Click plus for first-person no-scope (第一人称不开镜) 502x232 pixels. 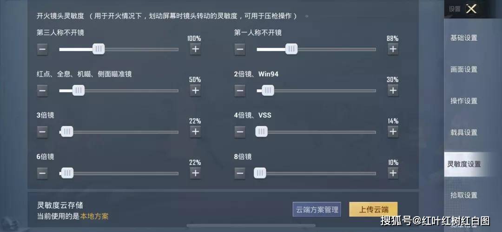(393, 49)
